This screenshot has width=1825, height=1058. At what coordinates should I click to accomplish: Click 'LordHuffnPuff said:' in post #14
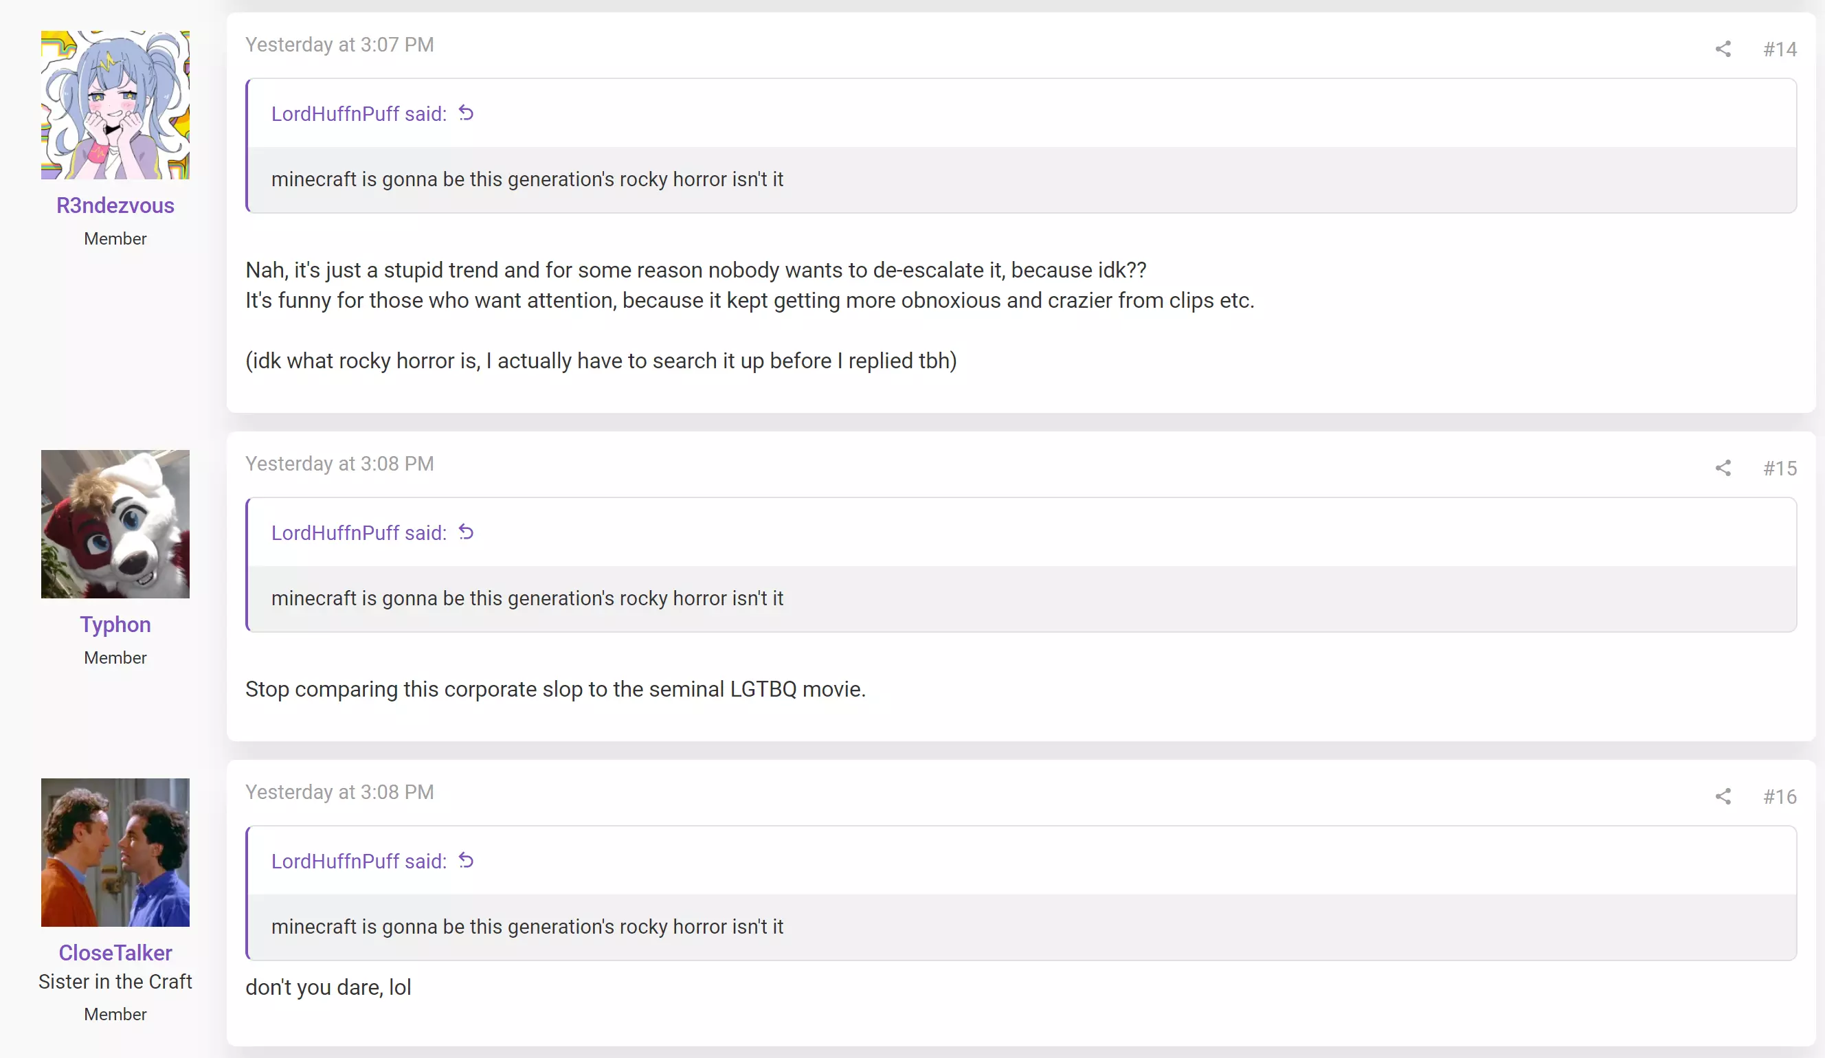(359, 113)
